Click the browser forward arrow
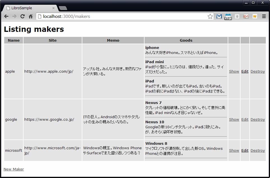This screenshot has width=270, height=178. 14,16
